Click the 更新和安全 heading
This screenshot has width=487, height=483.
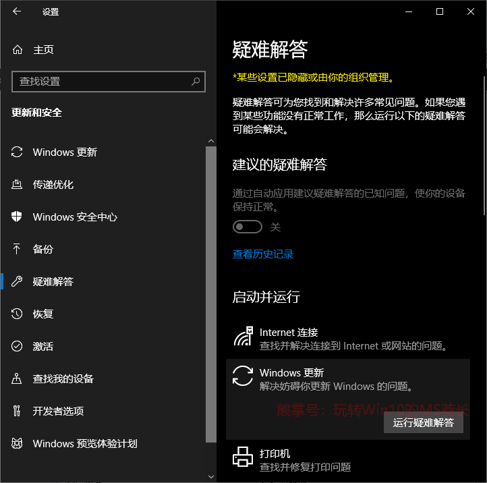[x=36, y=113]
